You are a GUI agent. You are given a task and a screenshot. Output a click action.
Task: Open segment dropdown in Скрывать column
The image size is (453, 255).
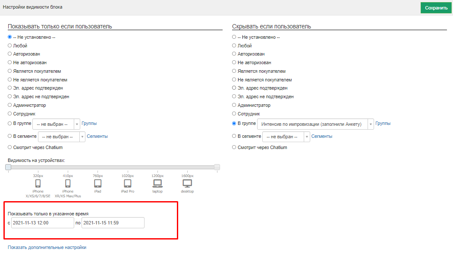[x=286, y=137]
